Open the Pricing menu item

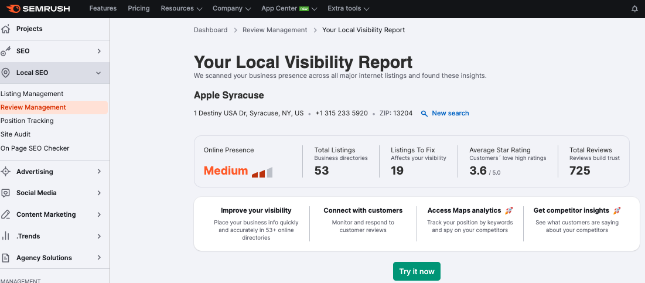point(138,9)
